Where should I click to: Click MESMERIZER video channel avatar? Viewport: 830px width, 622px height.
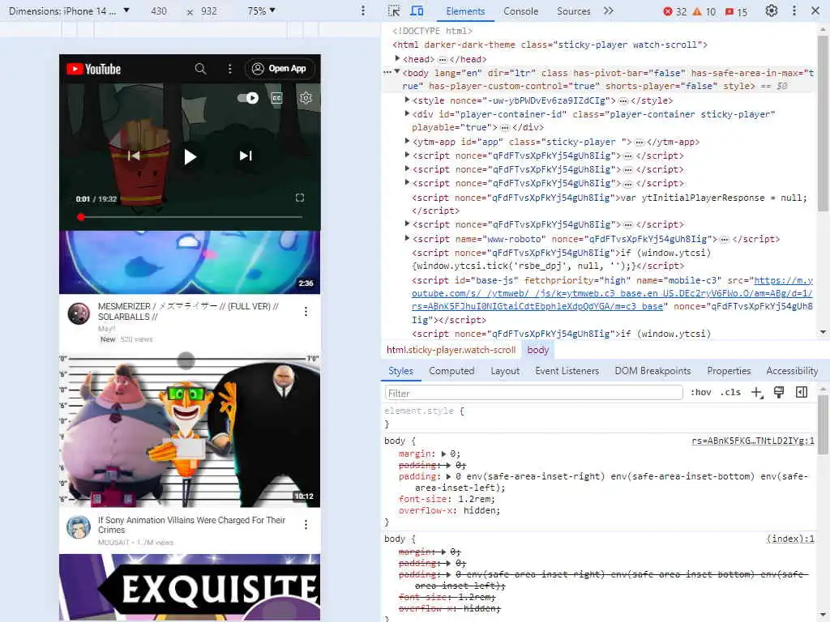point(79,313)
